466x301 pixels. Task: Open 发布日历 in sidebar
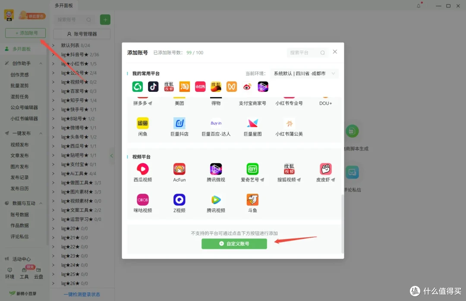[x=19, y=188]
